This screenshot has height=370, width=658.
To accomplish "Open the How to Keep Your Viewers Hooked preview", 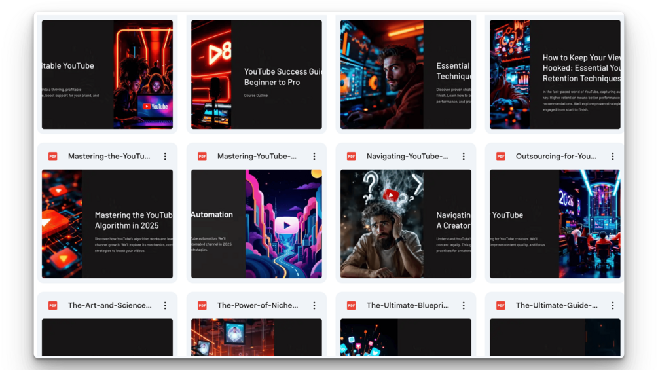I will click(555, 74).
